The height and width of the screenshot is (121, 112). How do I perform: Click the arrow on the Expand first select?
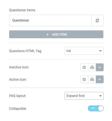(100, 96)
